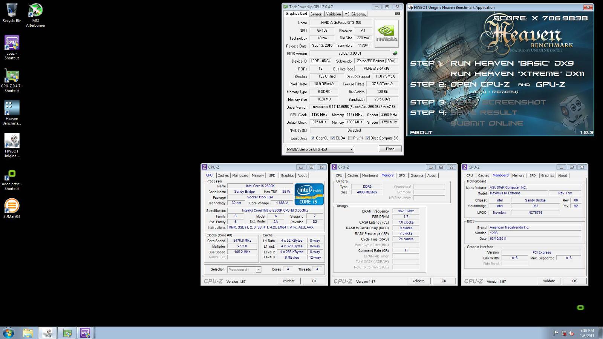Click the BIOS Date value 03/10/2011
Viewport: 603px width, 339px height.
(x=535, y=239)
